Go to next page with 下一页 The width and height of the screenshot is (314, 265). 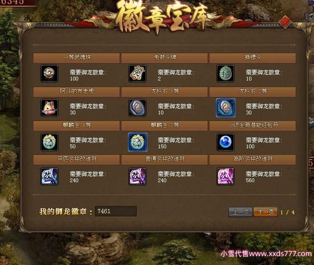(266, 212)
